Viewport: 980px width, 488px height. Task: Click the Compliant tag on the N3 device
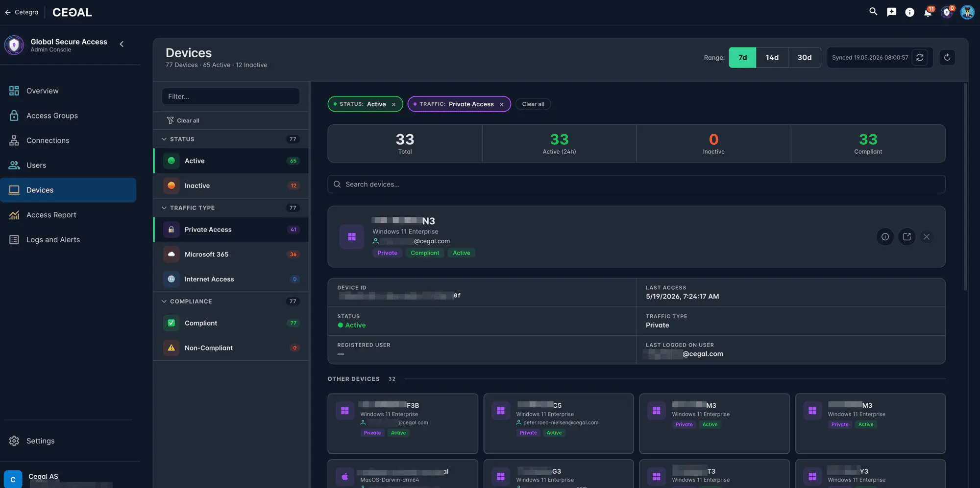[x=425, y=253]
